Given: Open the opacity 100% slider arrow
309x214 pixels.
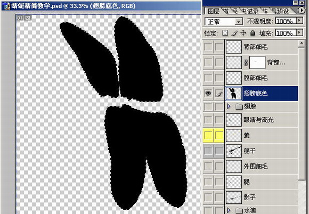Looking at the screenshot, I should click(299, 20).
